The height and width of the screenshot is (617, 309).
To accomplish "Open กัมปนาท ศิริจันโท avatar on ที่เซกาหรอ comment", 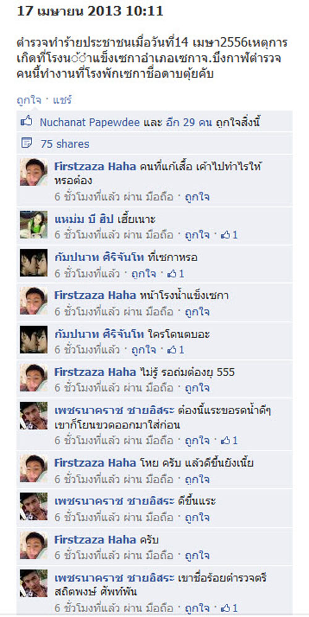I will (34, 263).
